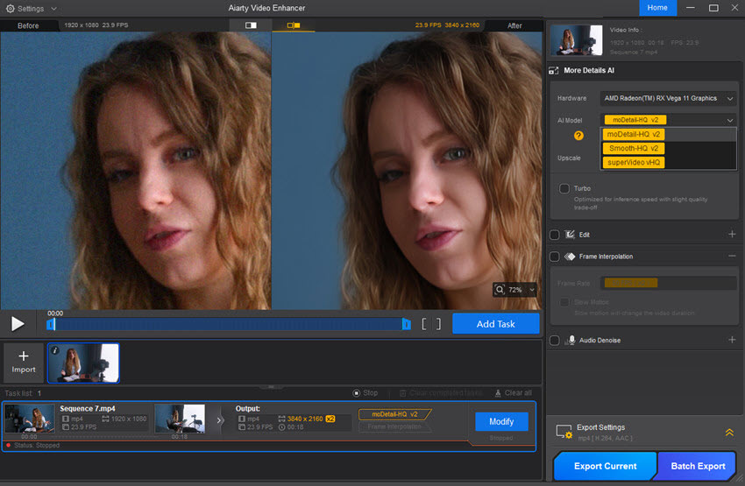
Task: Enable the Edit section checkbox
Action: tap(555, 235)
